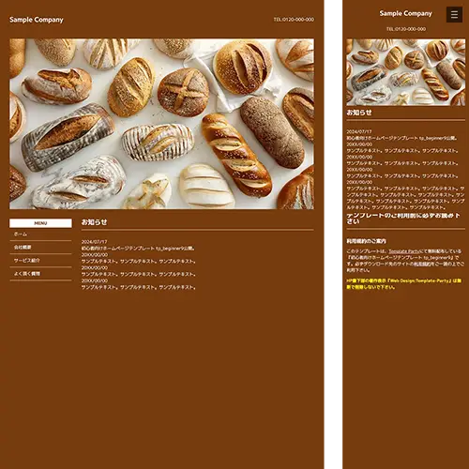Screen dimensions: 469x469
Task: Click the desktop bread hero image
Action: coord(161,124)
